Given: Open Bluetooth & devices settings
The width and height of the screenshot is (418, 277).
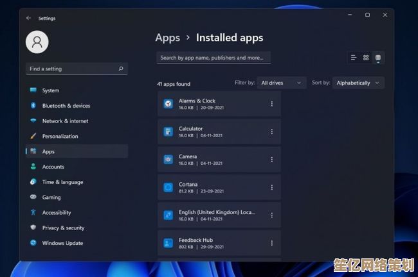Looking at the screenshot, I should click(77, 106).
